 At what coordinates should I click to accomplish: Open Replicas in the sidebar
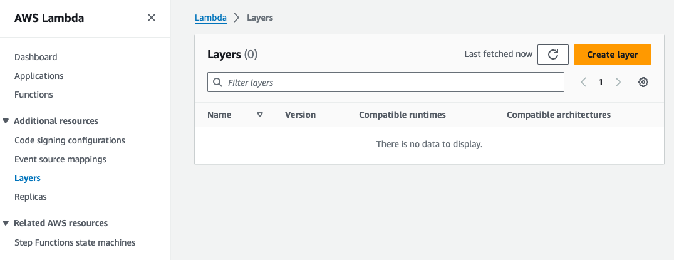pyautogui.click(x=31, y=197)
